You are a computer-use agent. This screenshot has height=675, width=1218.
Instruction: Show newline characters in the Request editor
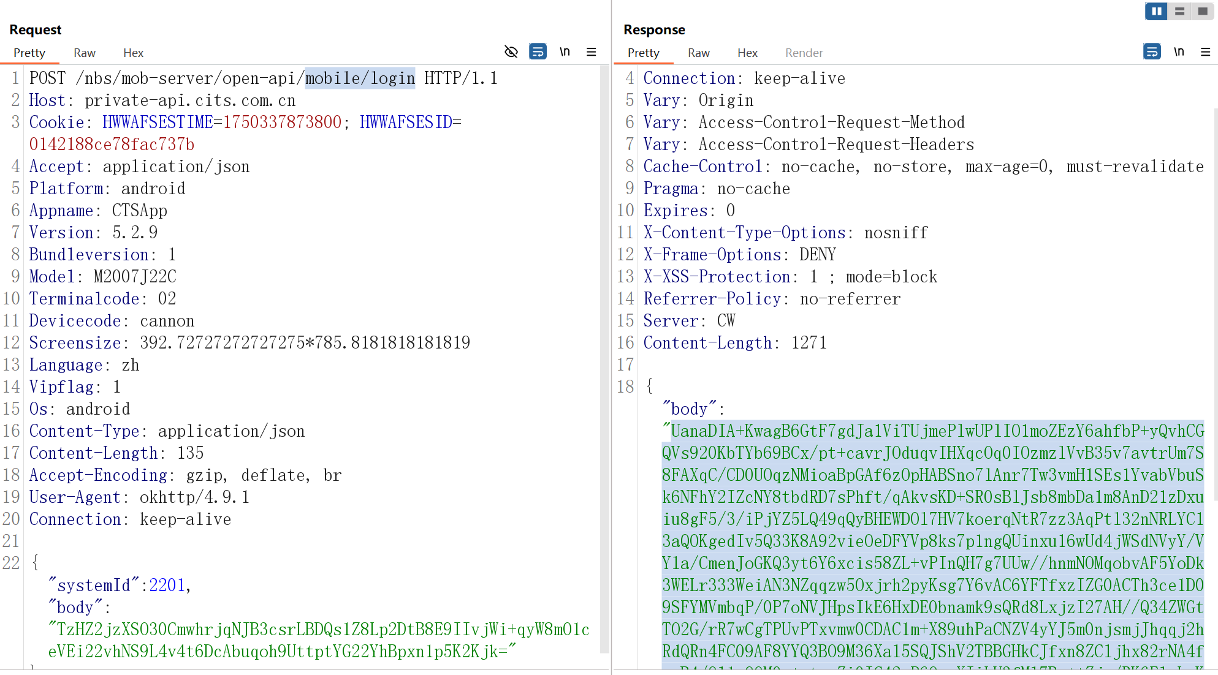click(565, 52)
